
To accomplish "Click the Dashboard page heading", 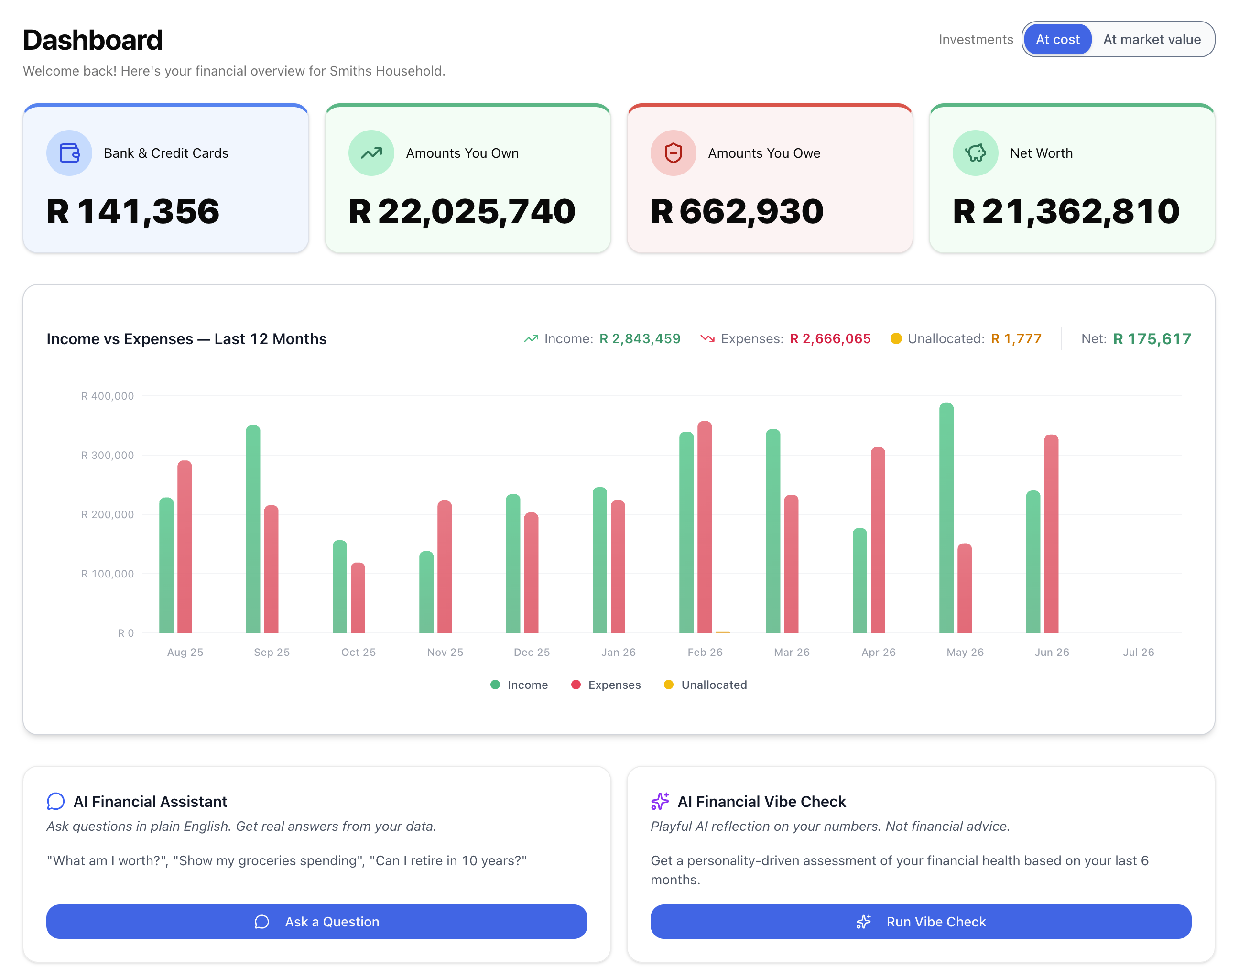I will point(93,40).
